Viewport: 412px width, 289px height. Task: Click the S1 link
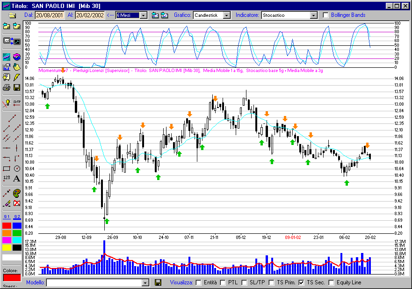[7, 217]
